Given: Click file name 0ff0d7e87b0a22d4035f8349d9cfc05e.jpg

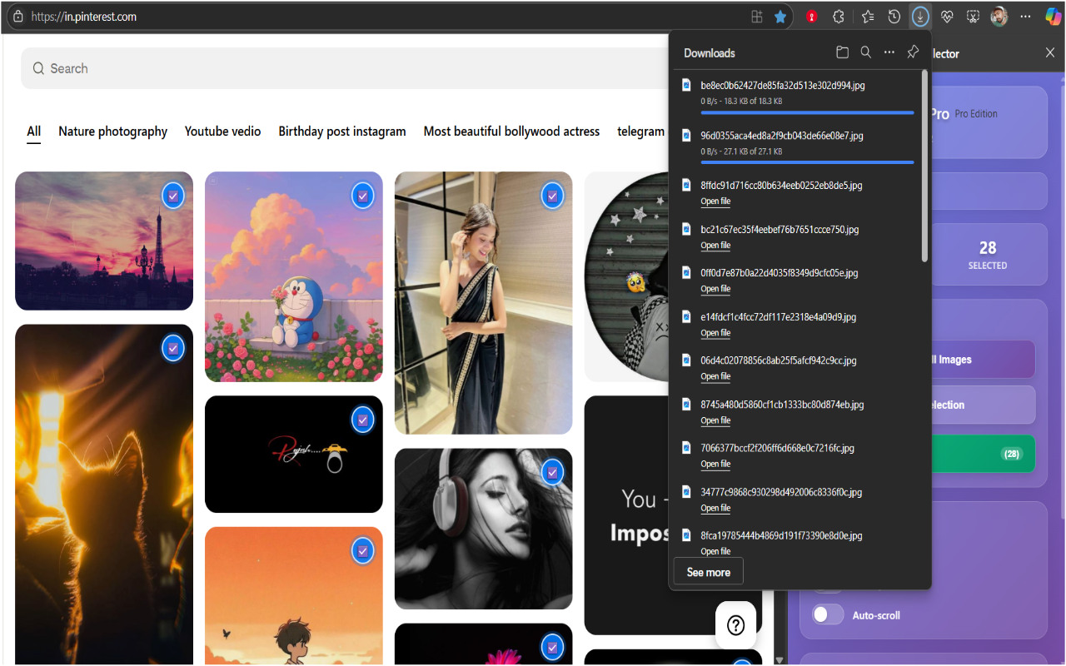Looking at the screenshot, I should 780,272.
